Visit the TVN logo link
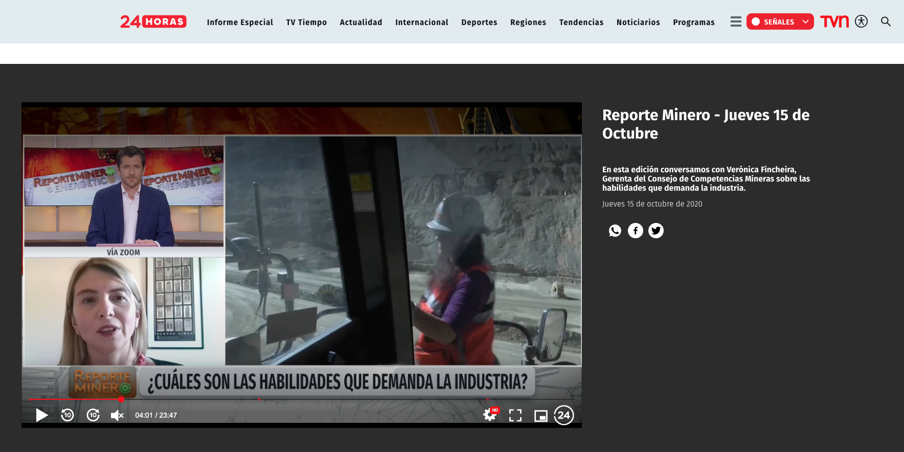 834,21
